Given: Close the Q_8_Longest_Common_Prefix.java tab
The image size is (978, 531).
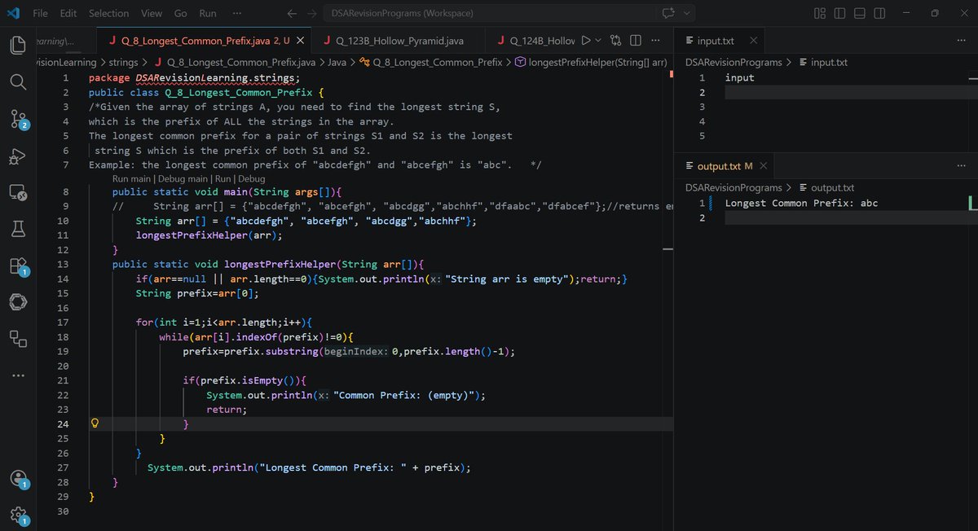Looking at the screenshot, I should [x=300, y=41].
